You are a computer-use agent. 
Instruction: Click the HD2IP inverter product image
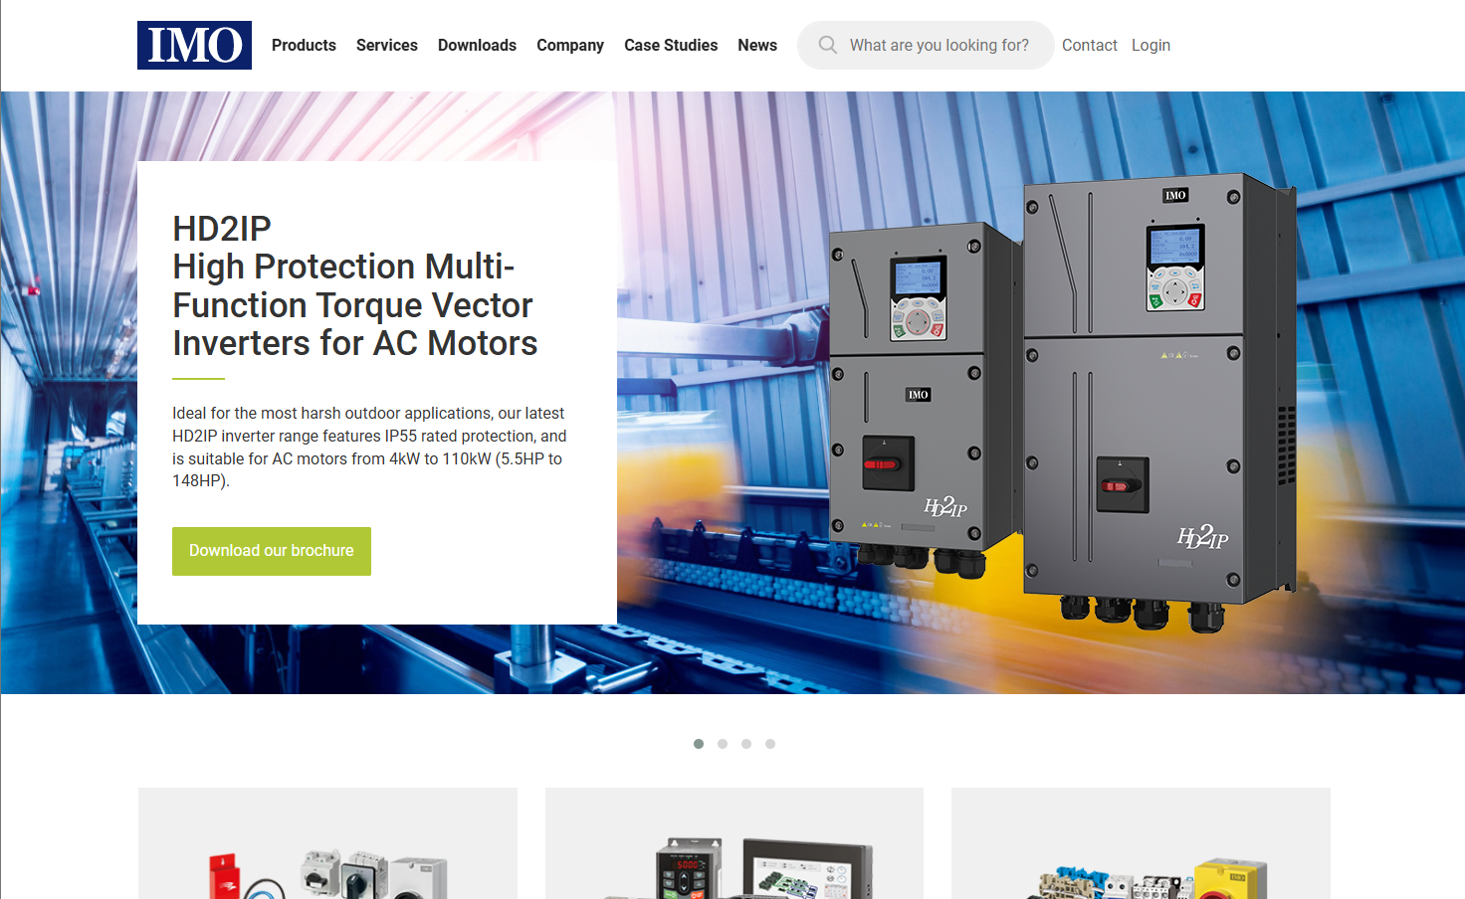click(1060, 398)
